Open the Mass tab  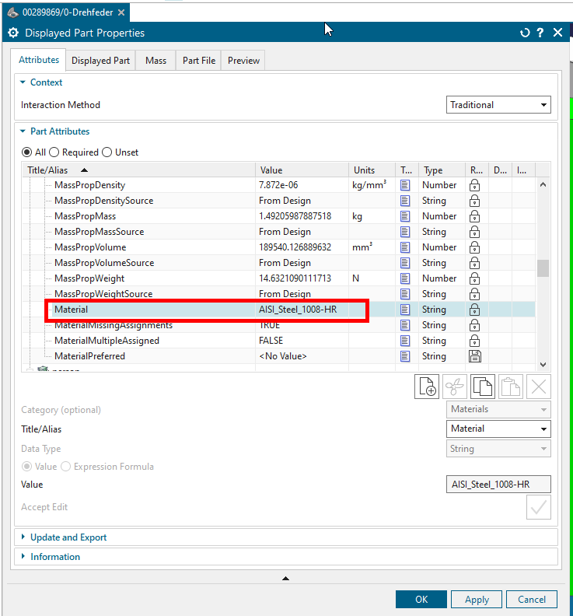156,61
